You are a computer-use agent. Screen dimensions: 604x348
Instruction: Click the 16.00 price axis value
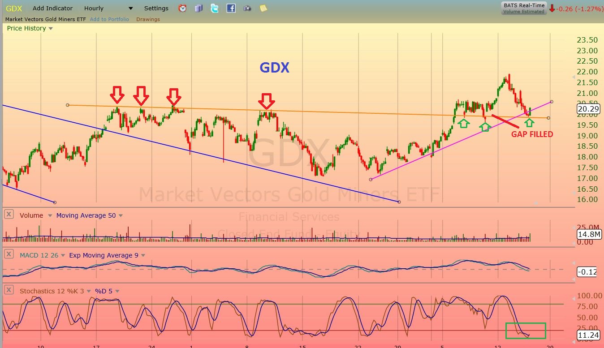tap(587, 199)
